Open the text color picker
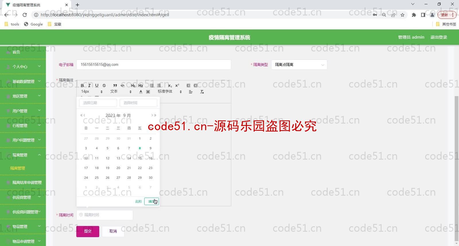 (141, 92)
